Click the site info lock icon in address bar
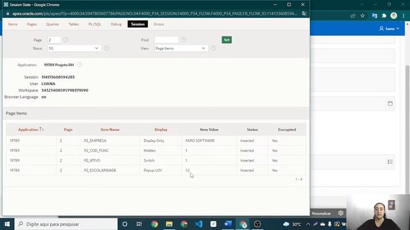Viewport: 410px width, 230px height. coord(8,13)
